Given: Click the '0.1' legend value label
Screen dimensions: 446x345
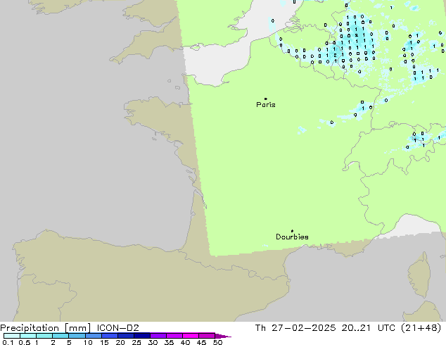Looking at the screenshot, I should point(8,342).
